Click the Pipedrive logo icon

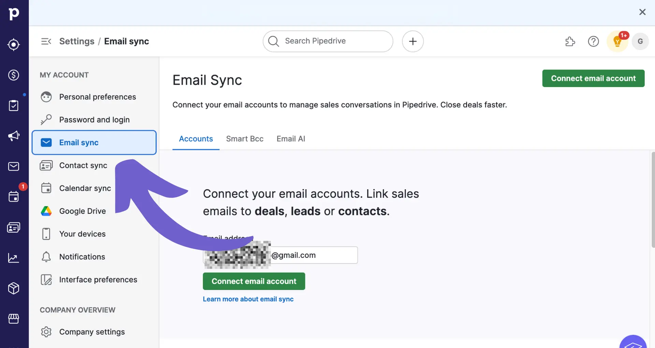coord(14,14)
